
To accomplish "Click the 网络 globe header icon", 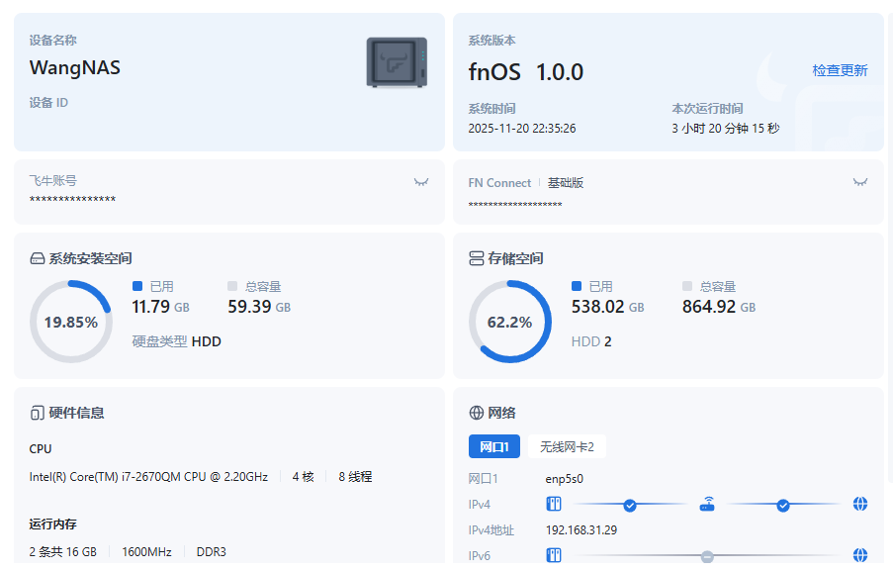I will coord(476,413).
